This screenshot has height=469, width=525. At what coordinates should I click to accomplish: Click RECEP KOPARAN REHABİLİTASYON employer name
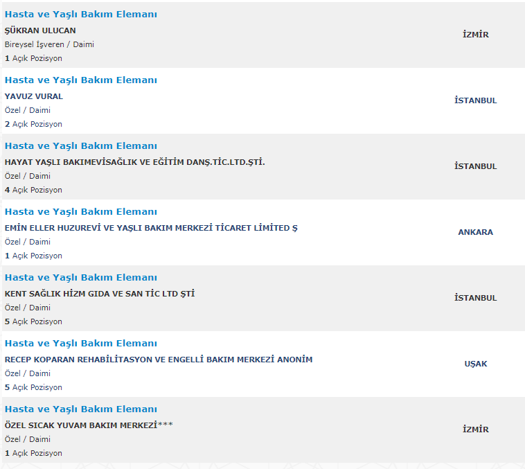coord(159,360)
